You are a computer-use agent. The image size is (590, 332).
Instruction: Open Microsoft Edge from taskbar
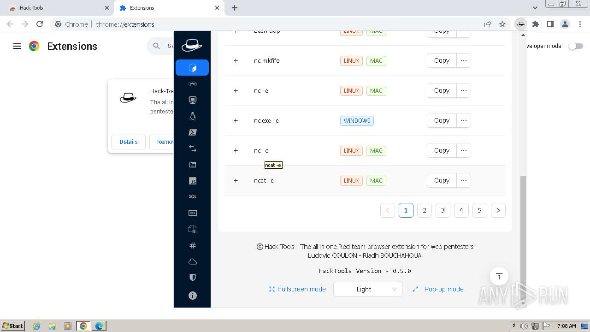point(99,326)
